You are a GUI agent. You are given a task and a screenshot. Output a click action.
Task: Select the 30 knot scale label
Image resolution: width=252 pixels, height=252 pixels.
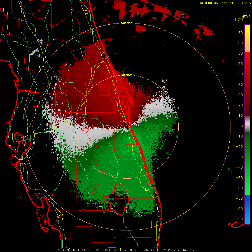point(241,95)
